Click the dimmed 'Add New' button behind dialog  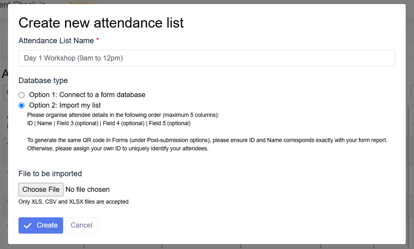pos(82,2)
